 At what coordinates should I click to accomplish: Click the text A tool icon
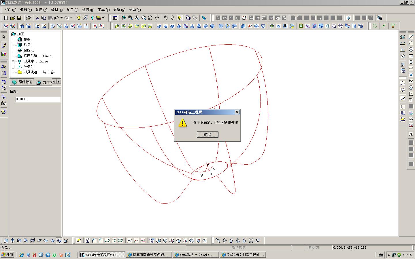tap(411, 134)
